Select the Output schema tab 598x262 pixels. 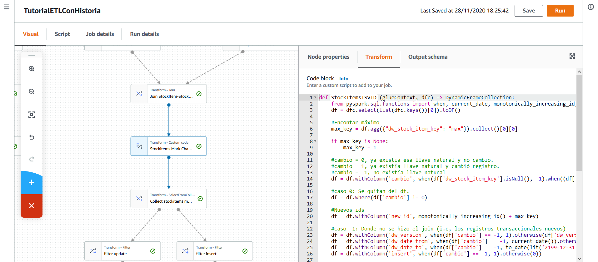tap(428, 57)
